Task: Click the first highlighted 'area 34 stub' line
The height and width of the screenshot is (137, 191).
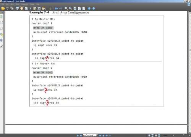Action: (43, 28)
